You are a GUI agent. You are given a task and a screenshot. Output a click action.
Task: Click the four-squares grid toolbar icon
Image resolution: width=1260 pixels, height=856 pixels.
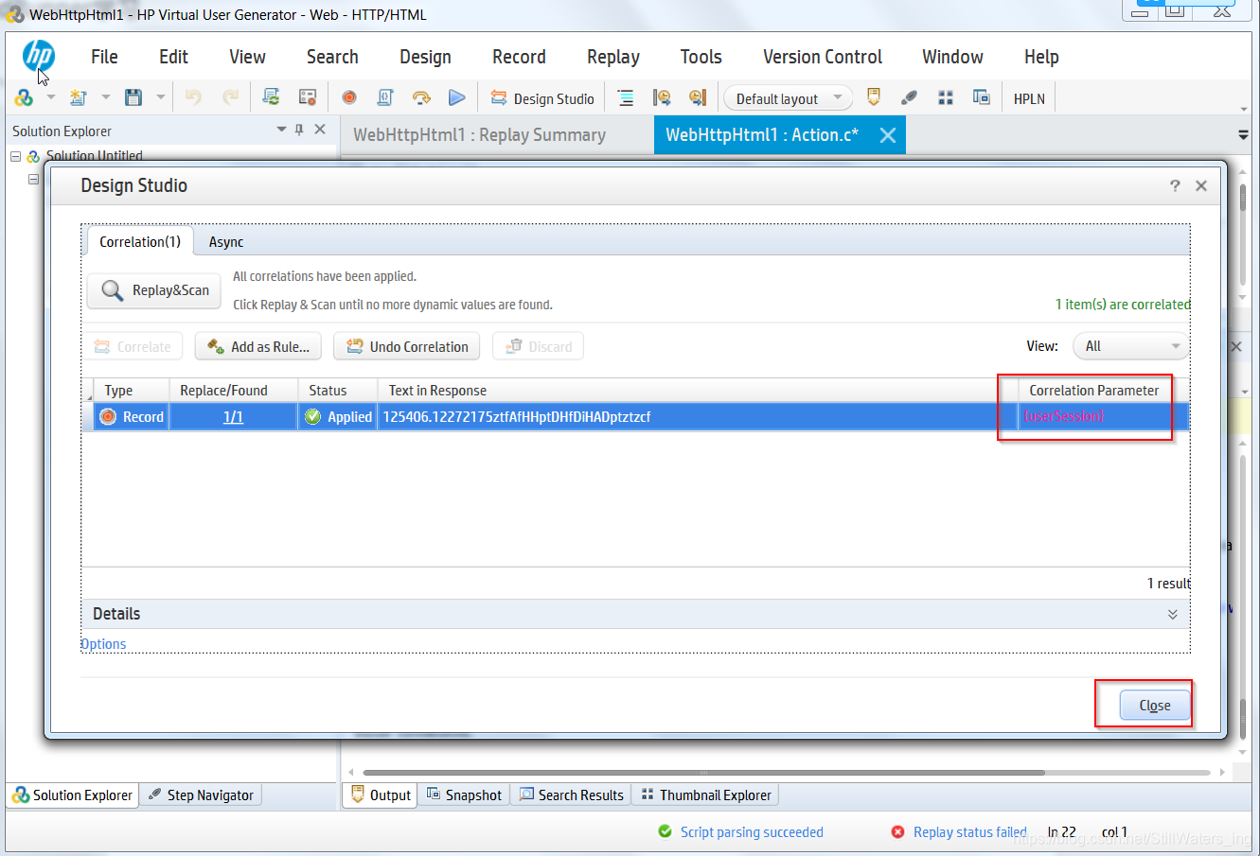tap(945, 97)
